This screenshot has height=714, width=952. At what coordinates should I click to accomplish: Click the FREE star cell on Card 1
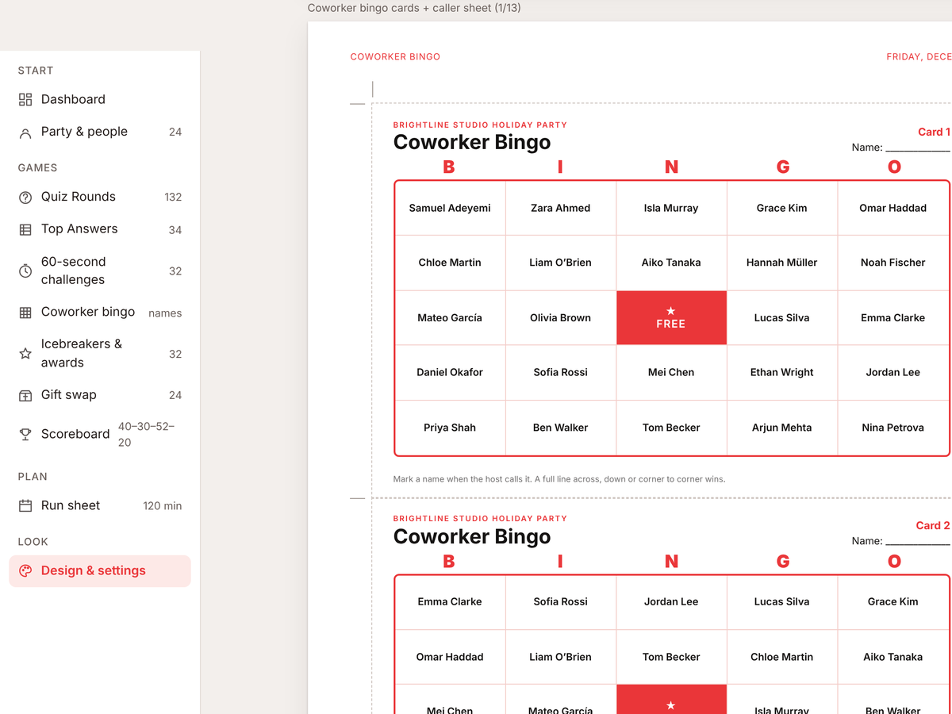point(671,317)
